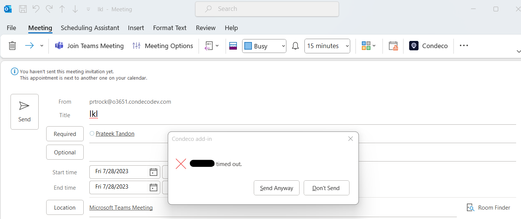Collapse the ribbon with the bottom chevron
Screen dimensions: 521x219
pyautogui.click(x=518, y=51)
